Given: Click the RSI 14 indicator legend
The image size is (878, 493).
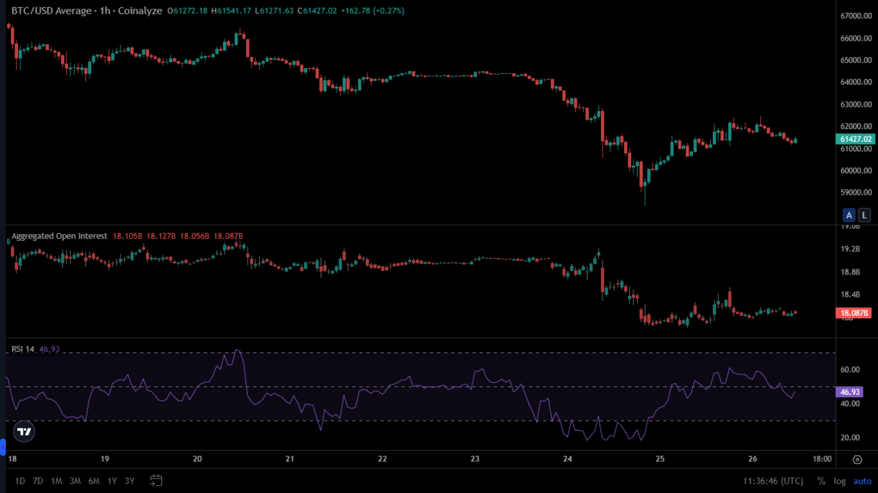Looking at the screenshot, I should coord(22,349).
